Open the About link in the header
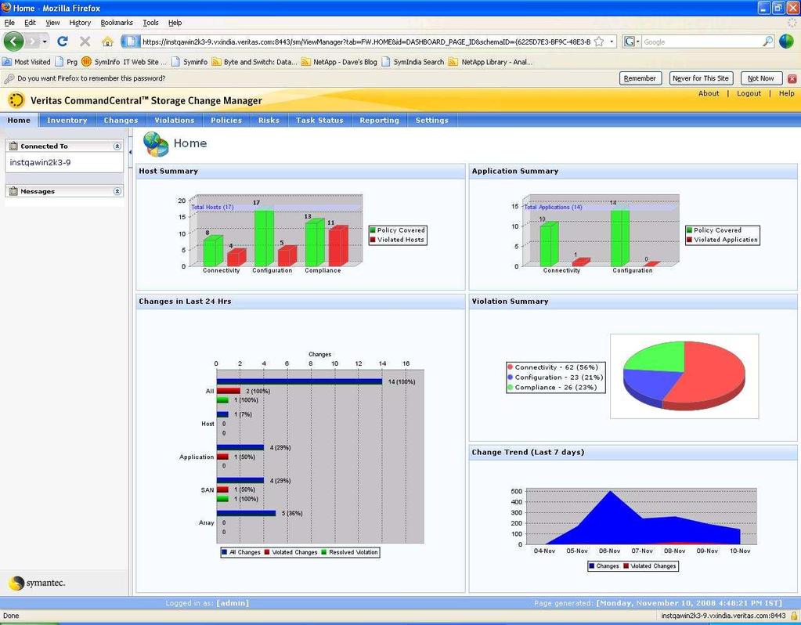This screenshot has height=625, width=801. point(709,93)
